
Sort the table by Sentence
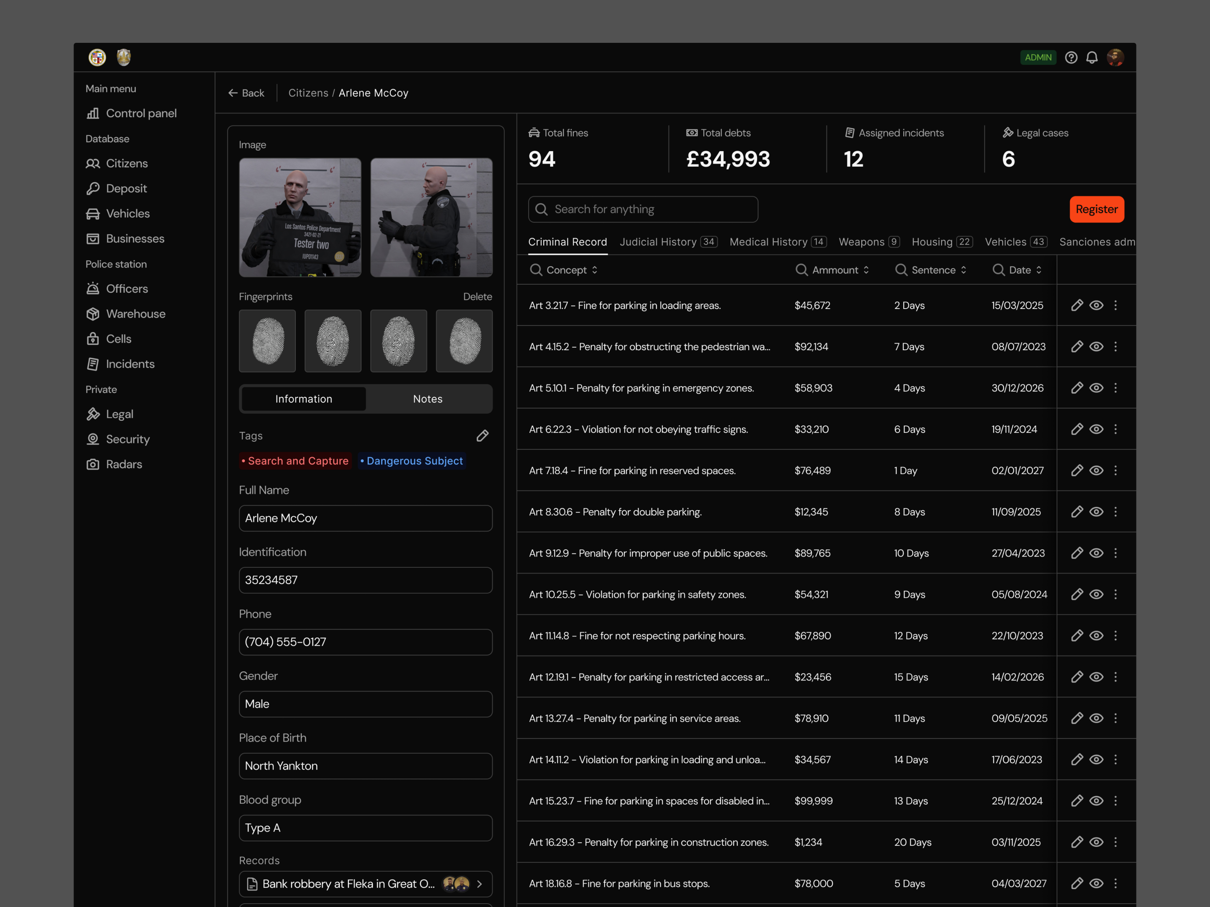click(963, 270)
